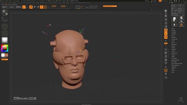
Task: Toggle Transparency display icon
Action: [166, 67]
